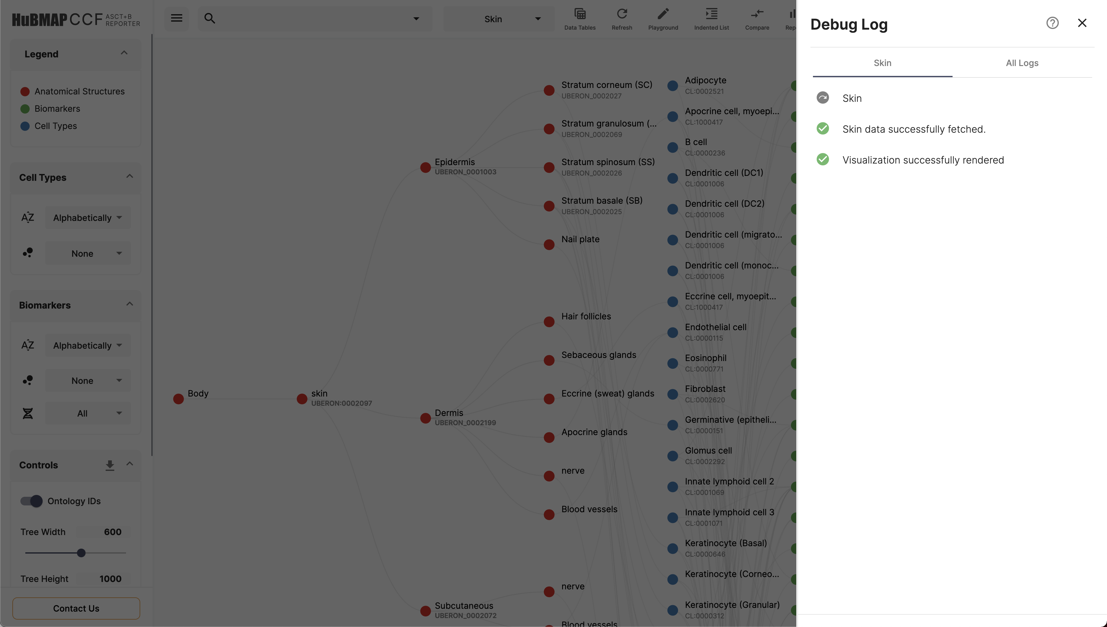Click the Contact Us button
The height and width of the screenshot is (627, 1107).
click(75, 608)
